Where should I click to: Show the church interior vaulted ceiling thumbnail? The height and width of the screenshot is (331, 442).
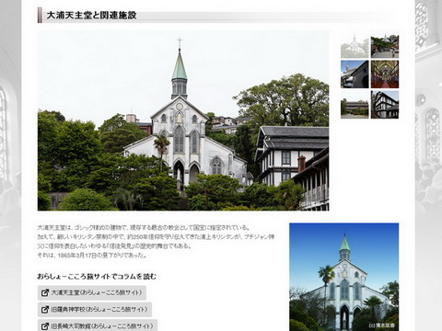click(x=385, y=74)
